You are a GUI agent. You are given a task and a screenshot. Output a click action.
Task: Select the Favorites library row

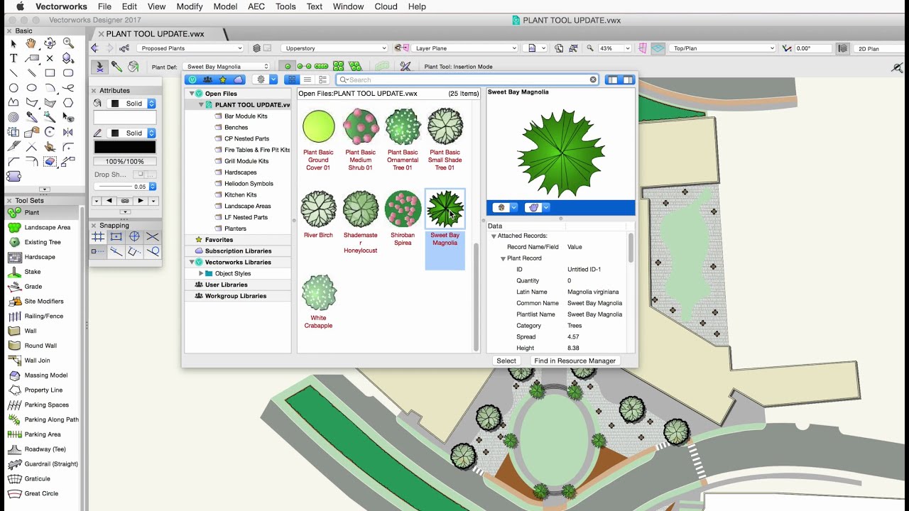pos(238,240)
